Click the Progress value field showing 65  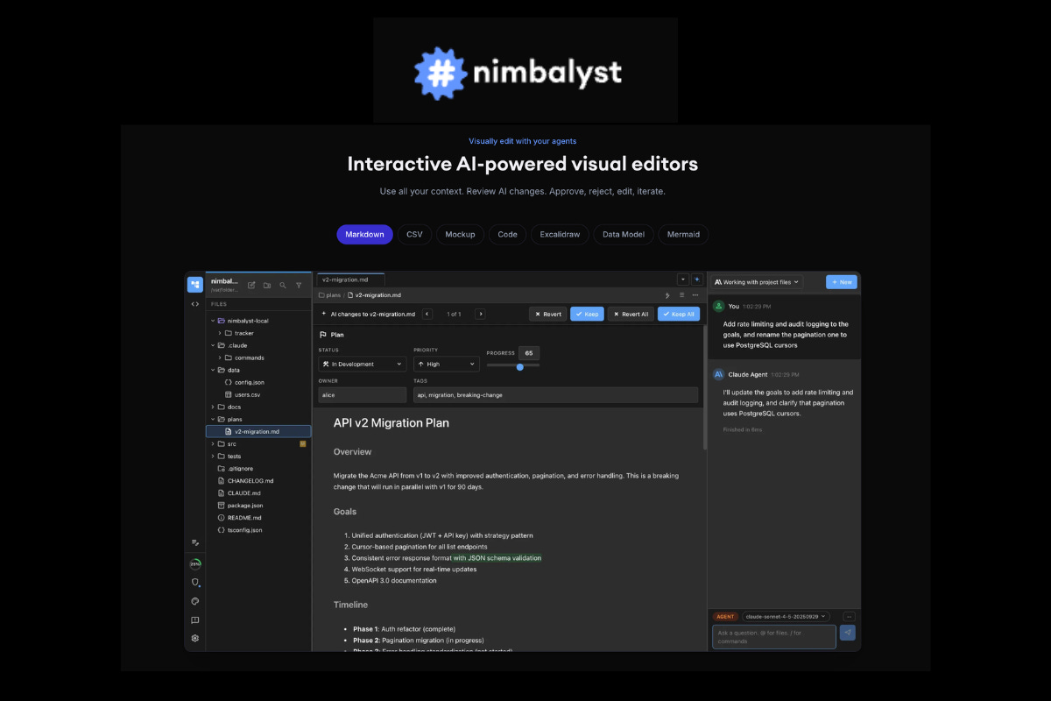pos(529,352)
